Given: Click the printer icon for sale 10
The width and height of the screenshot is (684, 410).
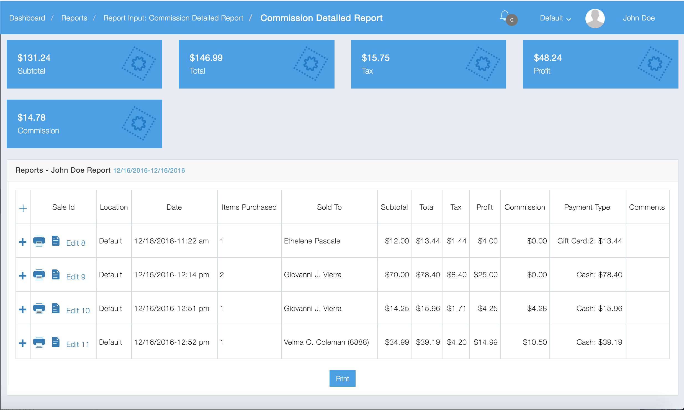Looking at the screenshot, I should click(x=39, y=308).
